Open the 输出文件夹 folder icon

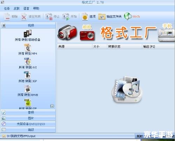click(x=102, y=16)
